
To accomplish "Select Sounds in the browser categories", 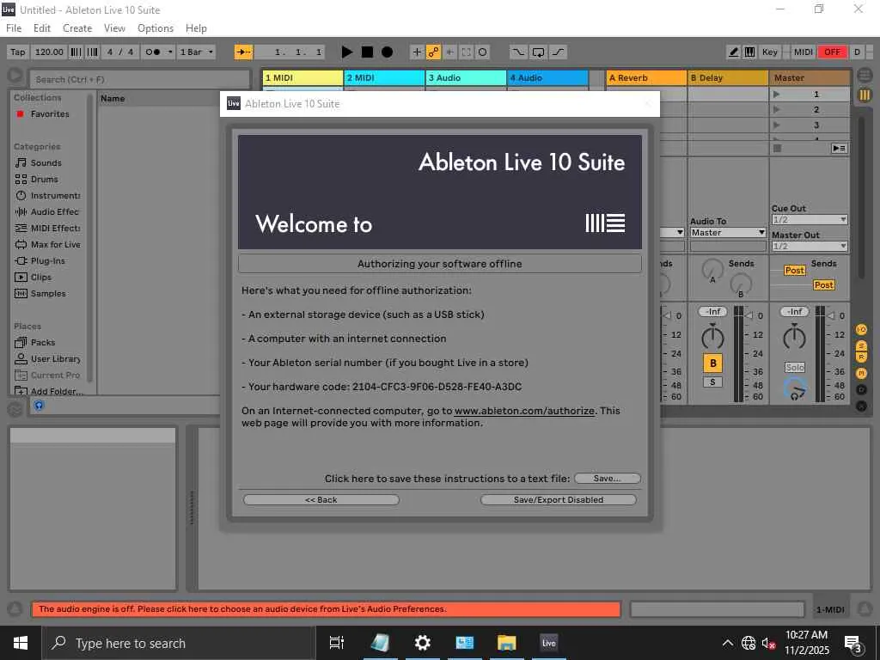I will coord(46,162).
